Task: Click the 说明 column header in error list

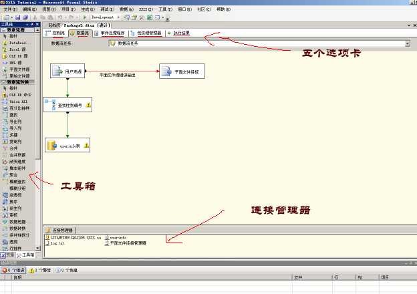Action: [152, 277]
